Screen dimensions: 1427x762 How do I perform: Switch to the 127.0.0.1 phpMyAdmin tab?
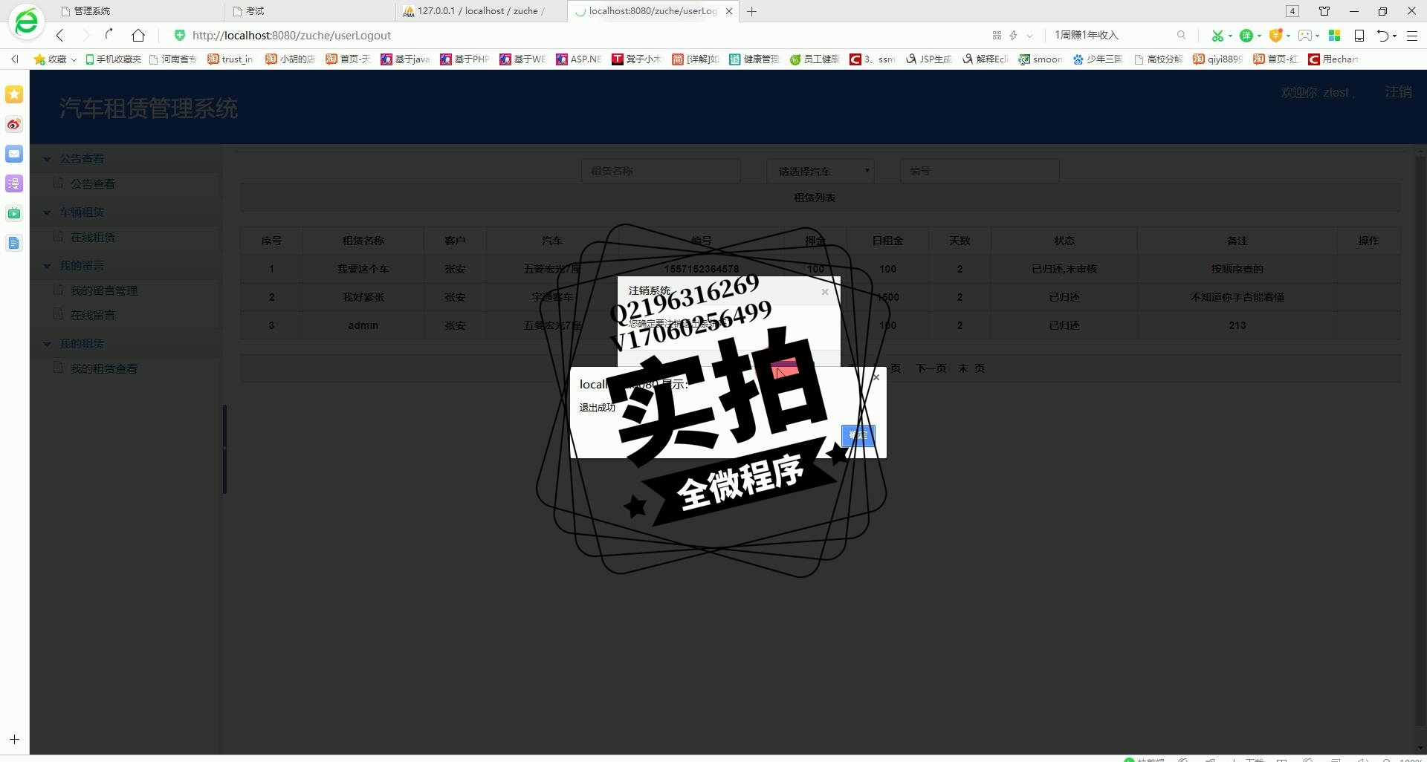tap(482, 11)
